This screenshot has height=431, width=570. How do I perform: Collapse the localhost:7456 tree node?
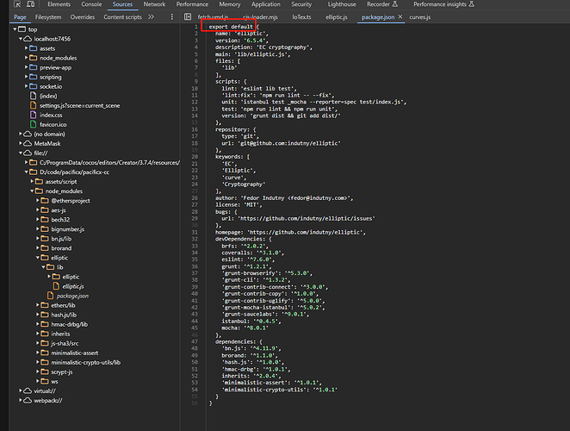[x=19, y=39]
